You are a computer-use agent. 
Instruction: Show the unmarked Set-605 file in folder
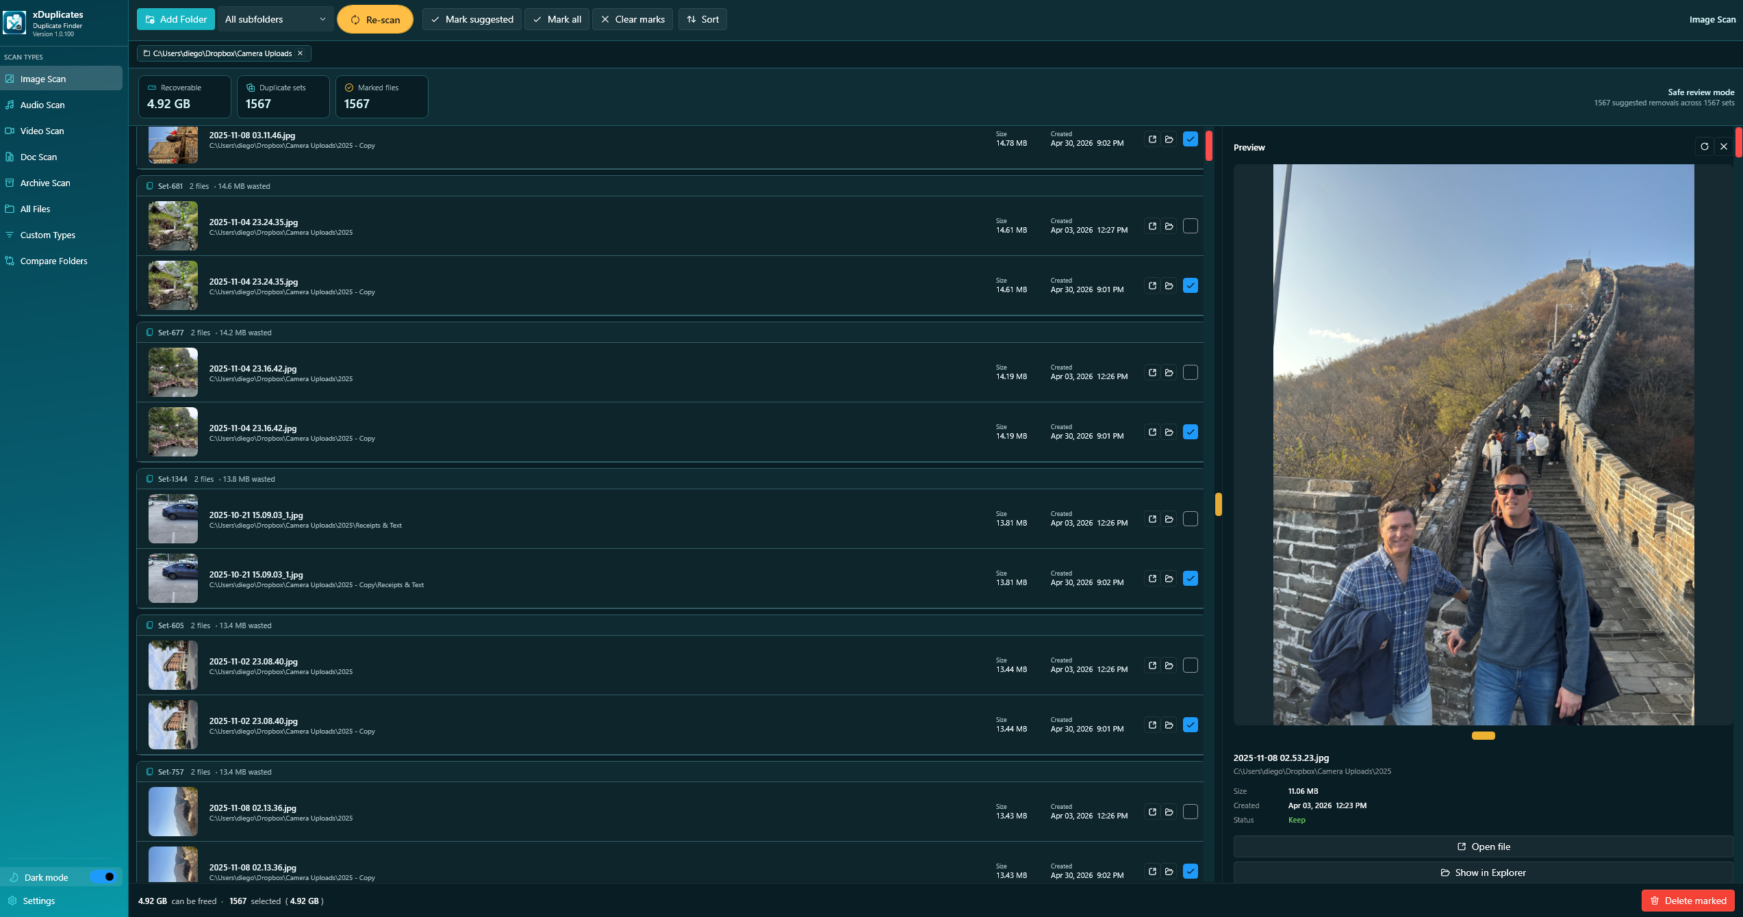[1169, 665]
